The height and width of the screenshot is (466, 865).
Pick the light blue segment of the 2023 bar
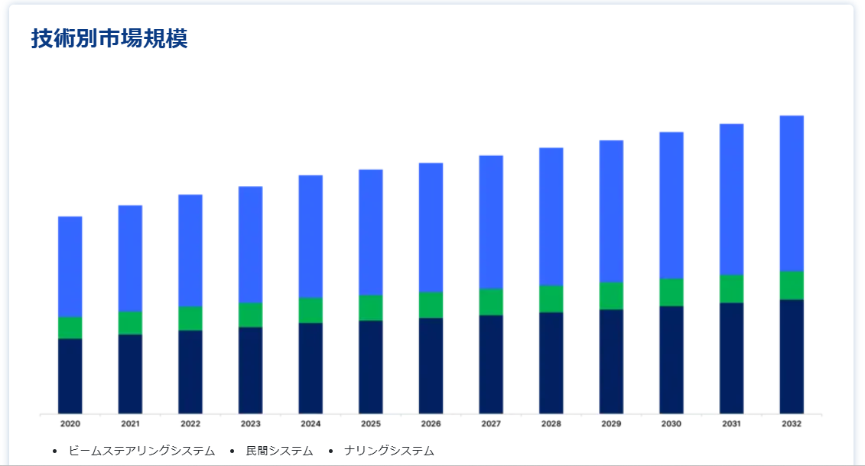click(x=250, y=244)
